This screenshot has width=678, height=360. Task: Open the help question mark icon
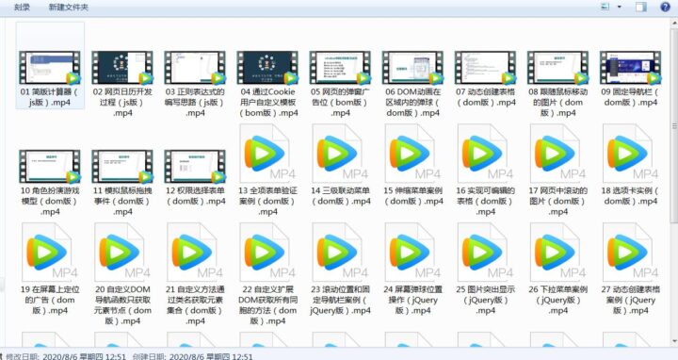[666, 7]
